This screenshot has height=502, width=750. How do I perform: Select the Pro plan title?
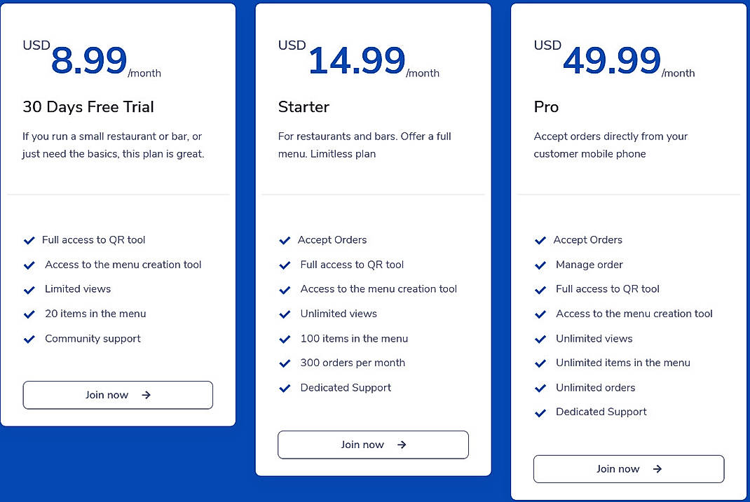[545, 107]
